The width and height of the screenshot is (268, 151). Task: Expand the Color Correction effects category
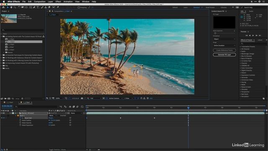tap(240, 68)
